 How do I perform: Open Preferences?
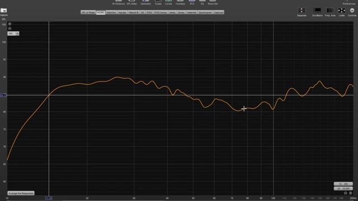click(x=348, y=2)
